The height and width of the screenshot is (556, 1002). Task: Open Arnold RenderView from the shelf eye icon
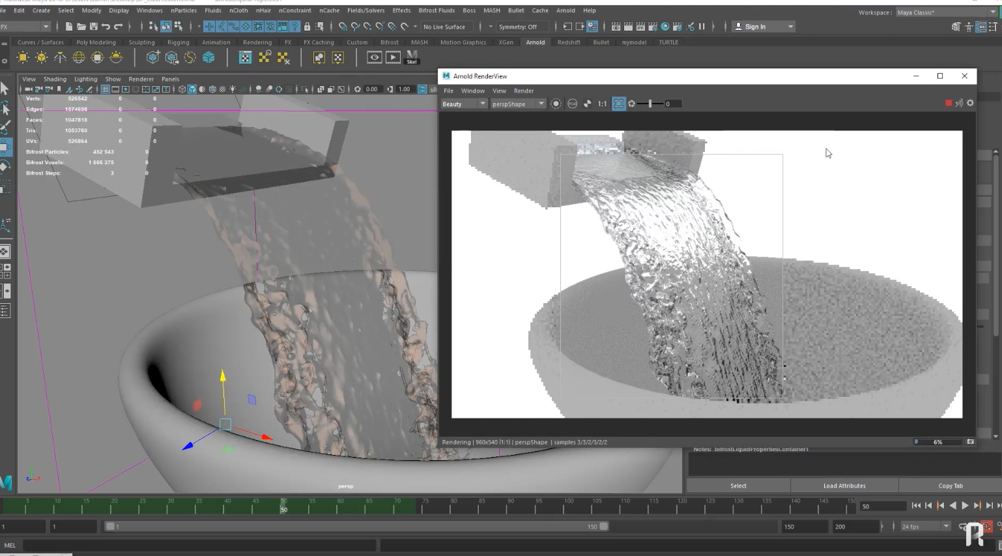tap(374, 58)
